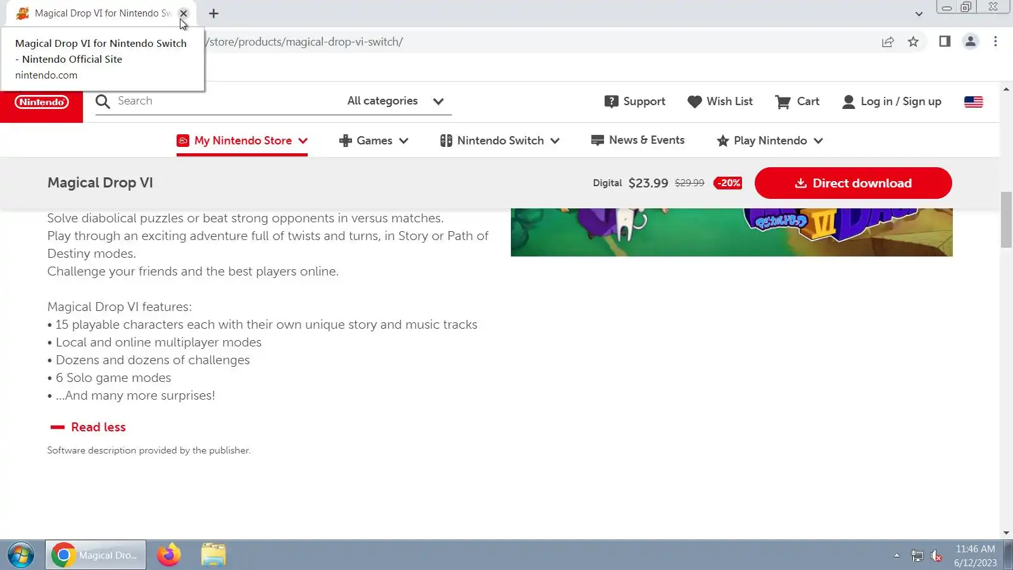Click the Chrome taskbar button Magical Dro...
Screen dimensions: 1013x570
96,555
